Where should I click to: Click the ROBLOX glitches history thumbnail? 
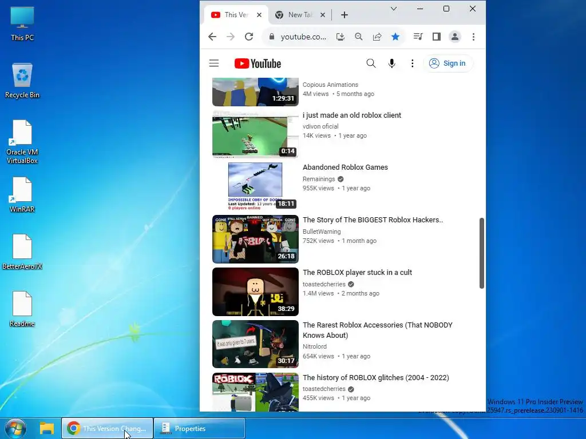pos(255,392)
